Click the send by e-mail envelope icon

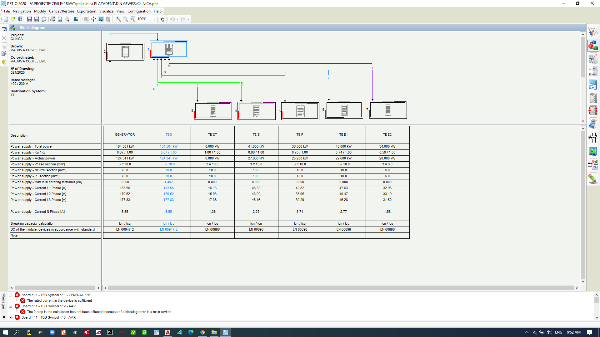click(x=44, y=19)
